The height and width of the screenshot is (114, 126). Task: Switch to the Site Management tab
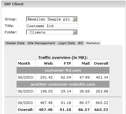click(x=41, y=43)
